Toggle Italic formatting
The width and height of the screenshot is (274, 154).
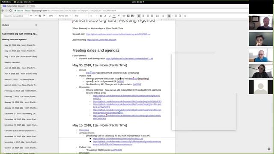(105, 16)
